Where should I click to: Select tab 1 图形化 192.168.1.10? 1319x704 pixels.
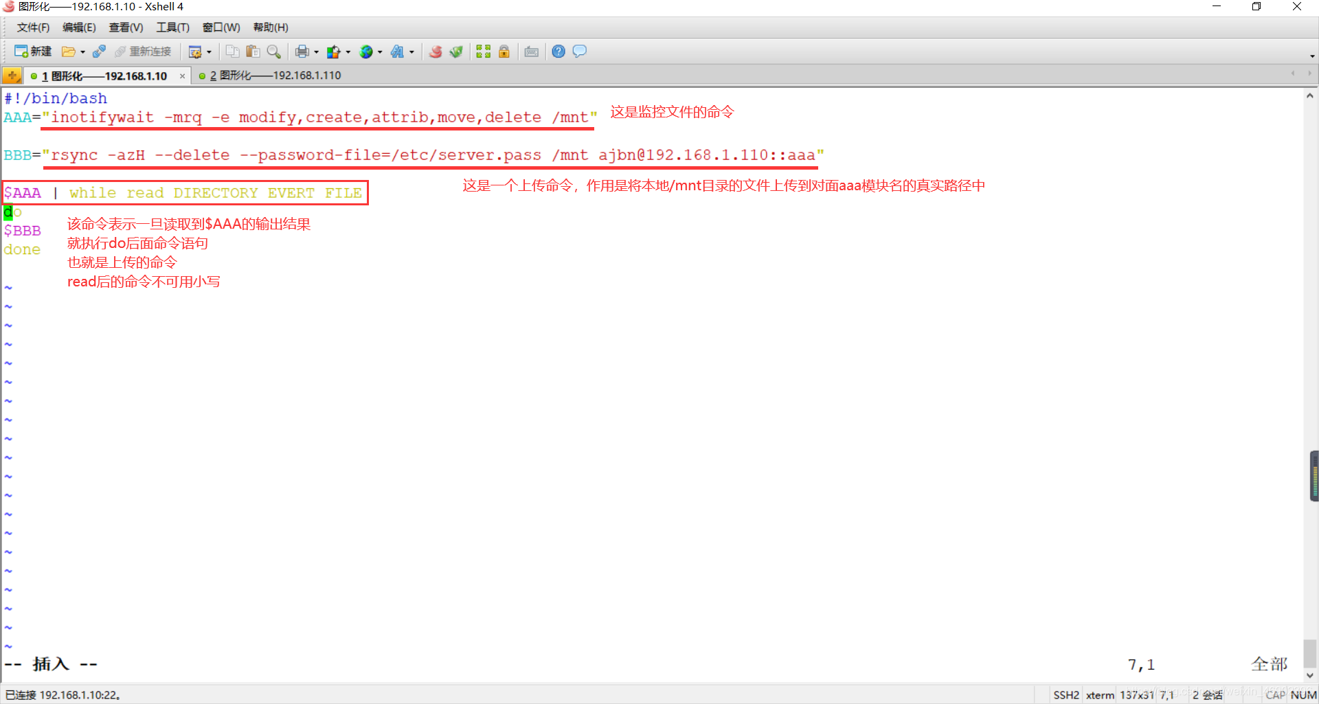(103, 76)
